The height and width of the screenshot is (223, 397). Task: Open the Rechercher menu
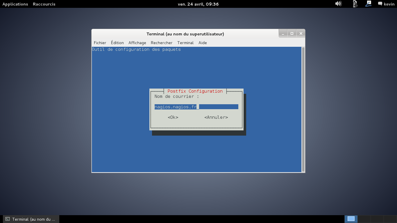[x=162, y=43]
